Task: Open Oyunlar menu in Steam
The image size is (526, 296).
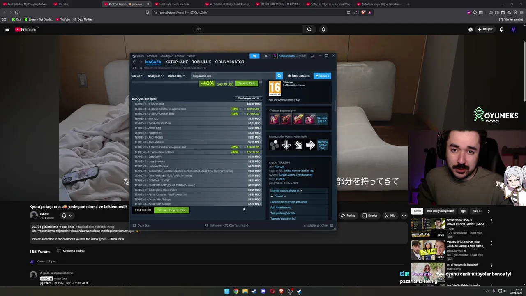Action: (180, 56)
